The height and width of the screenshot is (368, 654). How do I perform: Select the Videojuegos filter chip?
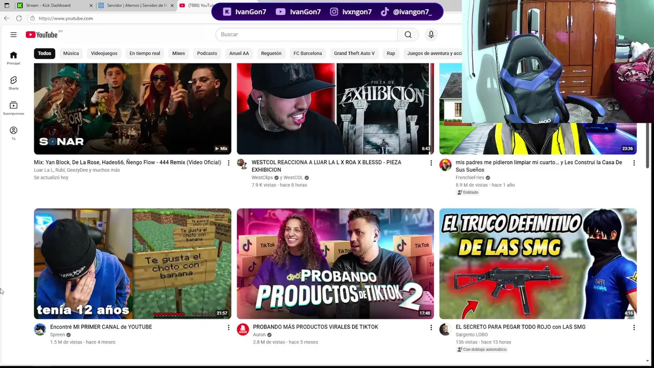(104, 53)
